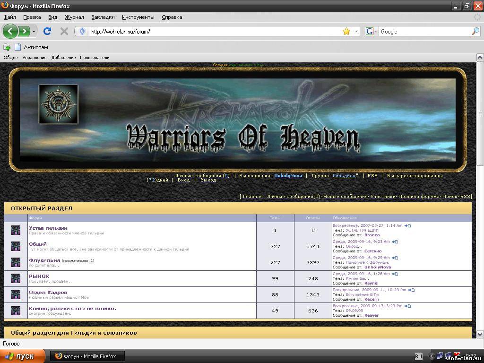Click the Антиспам bookmark in the bookmarks toolbar
The width and height of the screenshot is (484, 363).
point(35,47)
